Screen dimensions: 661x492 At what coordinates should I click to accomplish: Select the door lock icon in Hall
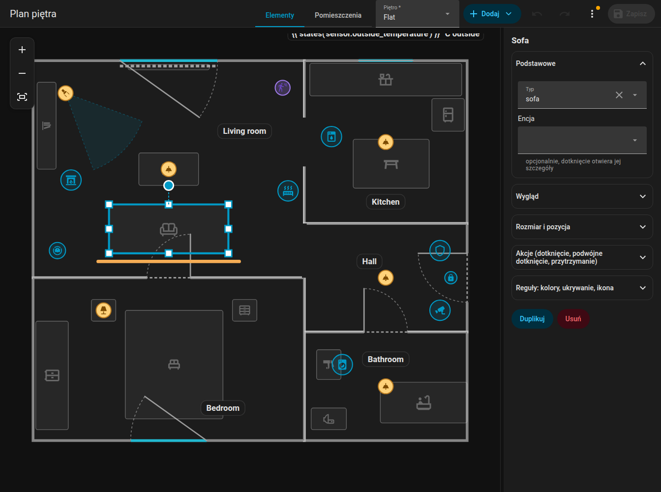[x=451, y=278]
